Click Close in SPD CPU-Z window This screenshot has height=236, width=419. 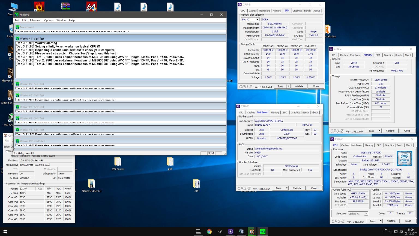[316, 86]
